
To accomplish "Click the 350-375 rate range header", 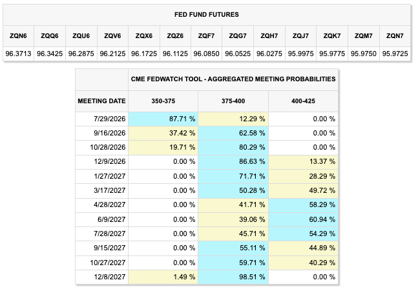I will tap(163, 101).
